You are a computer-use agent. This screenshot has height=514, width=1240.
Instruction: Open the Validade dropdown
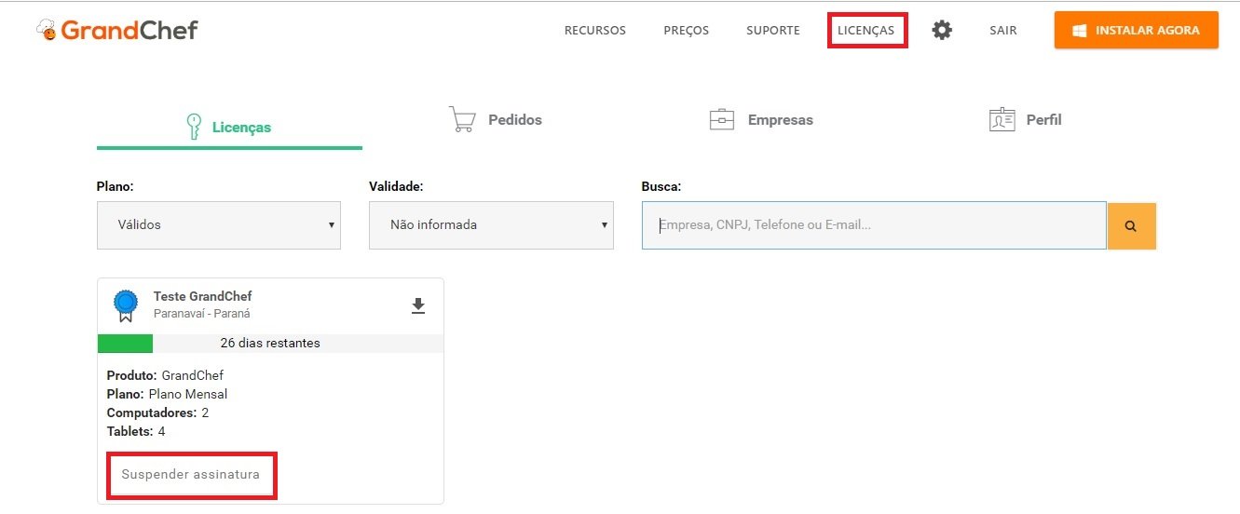(x=491, y=225)
